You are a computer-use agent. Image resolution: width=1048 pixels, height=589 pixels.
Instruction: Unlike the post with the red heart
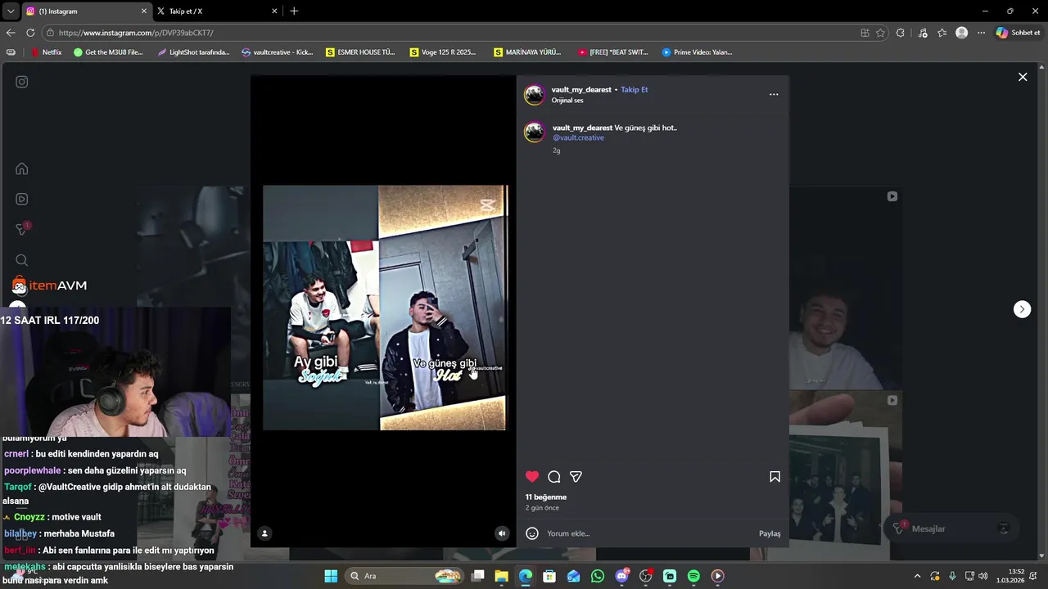point(532,477)
